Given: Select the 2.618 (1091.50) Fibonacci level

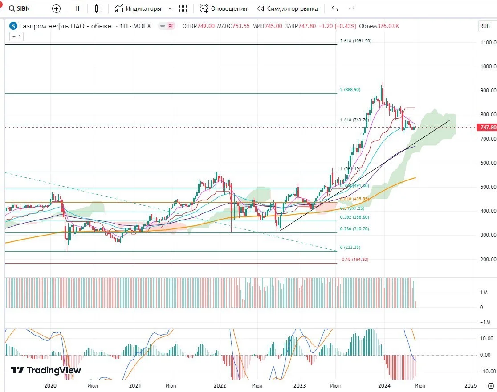Looking at the screenshot, I should pos(356,41).
